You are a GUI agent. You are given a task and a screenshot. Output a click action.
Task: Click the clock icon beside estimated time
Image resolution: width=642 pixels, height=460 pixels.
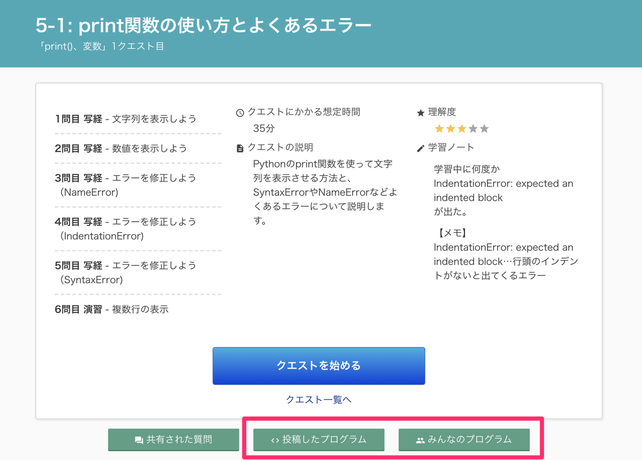pos(240,112)
